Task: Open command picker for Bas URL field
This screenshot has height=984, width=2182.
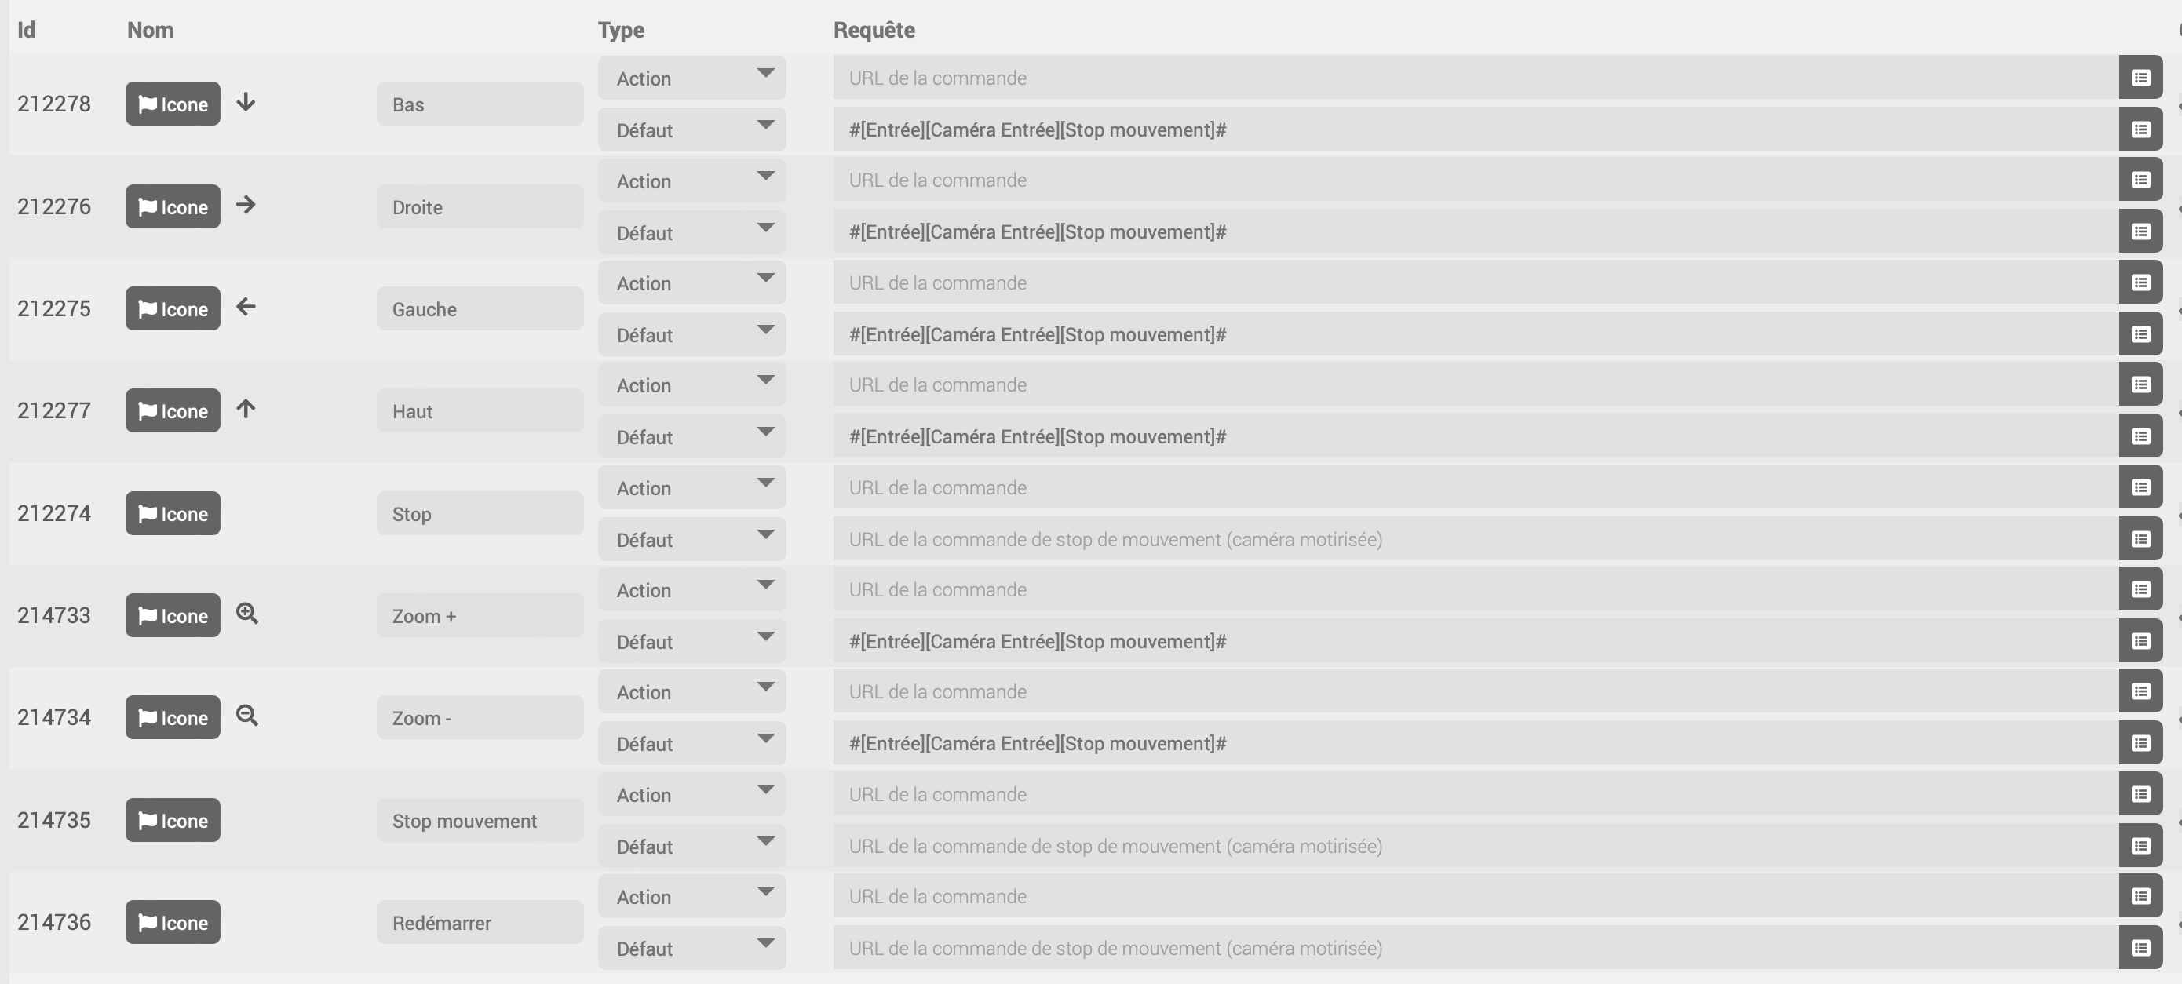Action: (2140, 78)
